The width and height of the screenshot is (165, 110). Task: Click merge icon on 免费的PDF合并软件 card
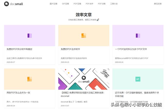click(x=84, y=36)
